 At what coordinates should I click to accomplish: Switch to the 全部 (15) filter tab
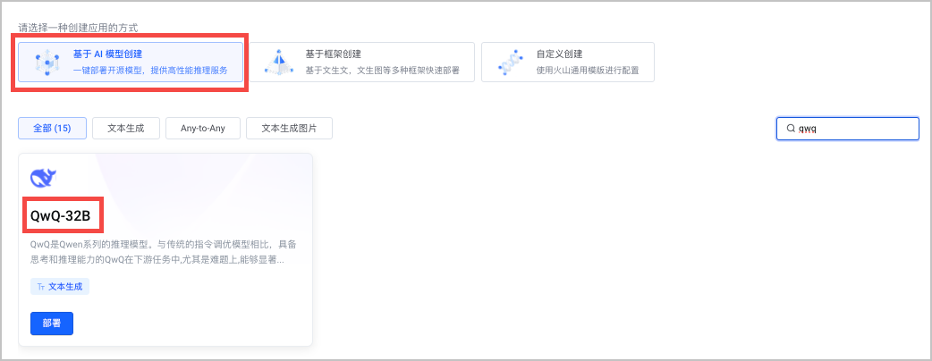pyautogui.click(x=52, y=129)
